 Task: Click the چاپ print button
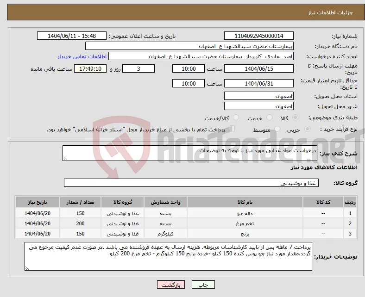203,285
